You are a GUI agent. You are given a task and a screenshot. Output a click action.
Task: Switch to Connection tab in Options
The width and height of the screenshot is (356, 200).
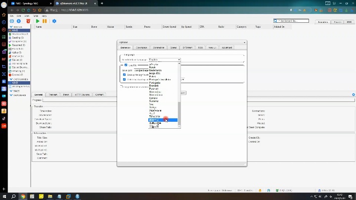pos(159,48)
